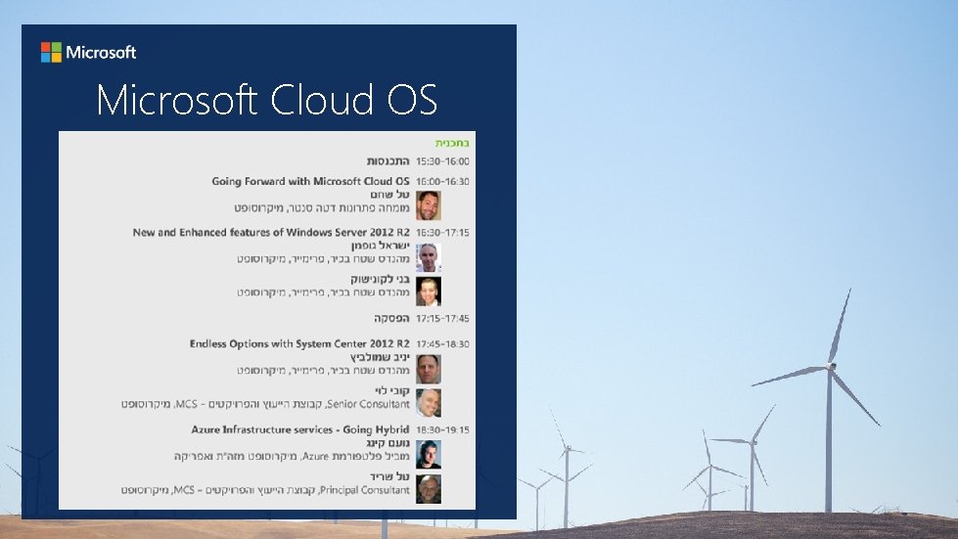Screen dimensions: 958x539
Task: Click speaker photo of בני לקונישוק
Action: click(x=429, y=292)
